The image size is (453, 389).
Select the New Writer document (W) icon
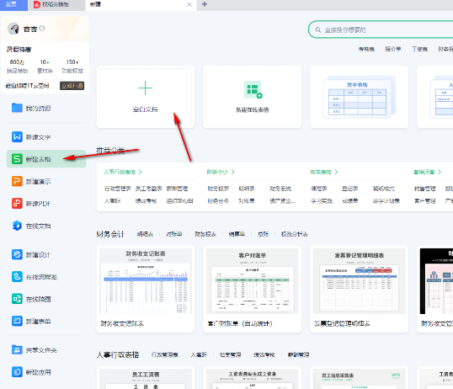17,136
